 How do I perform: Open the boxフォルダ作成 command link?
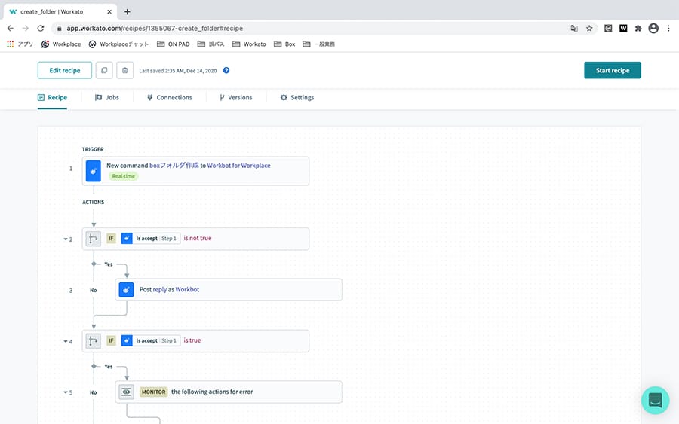point(174,166)
